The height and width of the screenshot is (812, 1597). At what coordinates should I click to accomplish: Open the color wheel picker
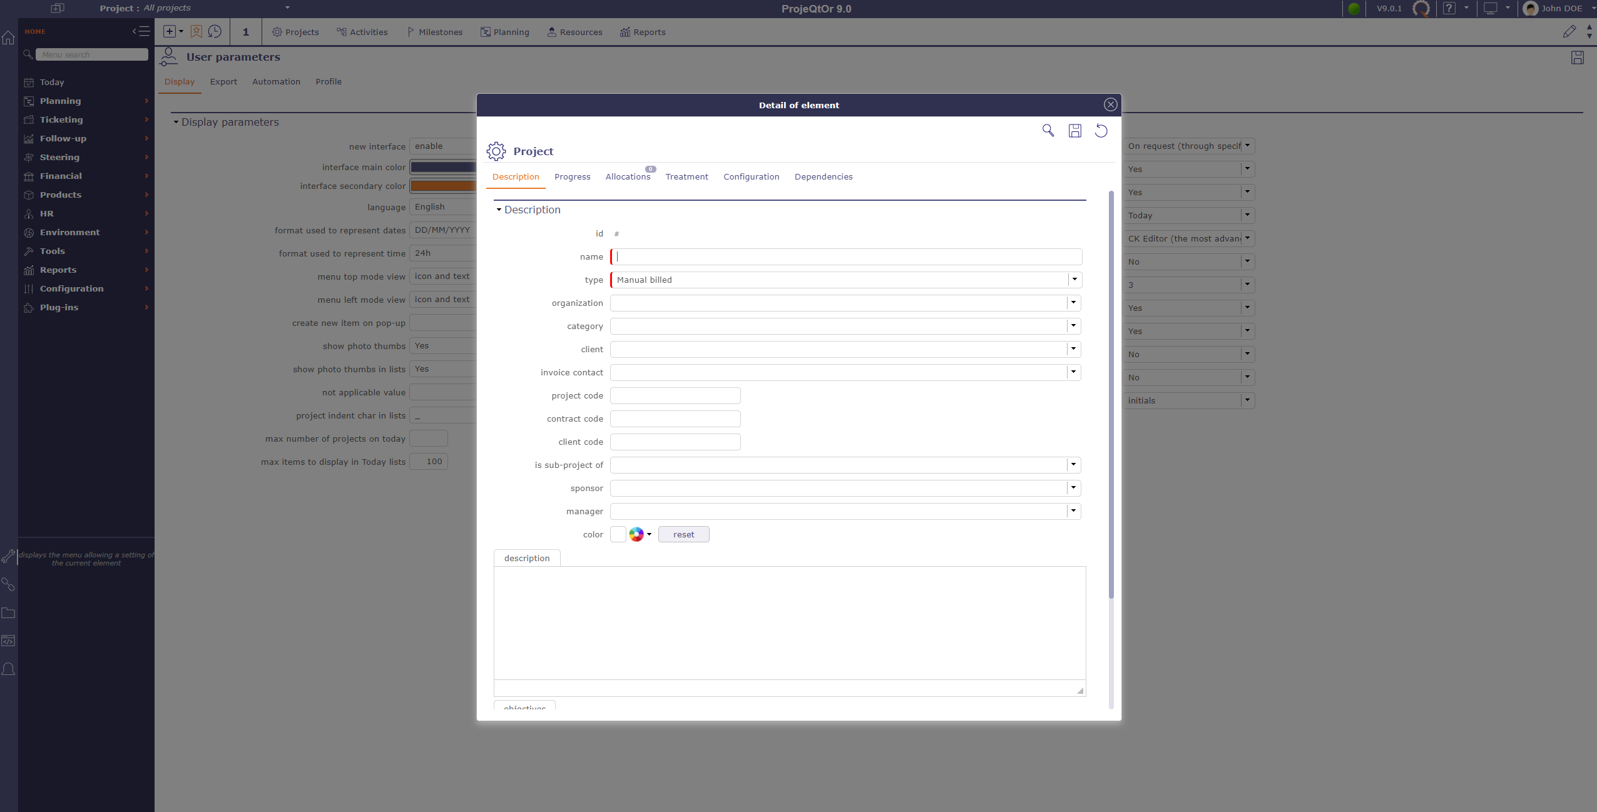(x=636, y=534)
